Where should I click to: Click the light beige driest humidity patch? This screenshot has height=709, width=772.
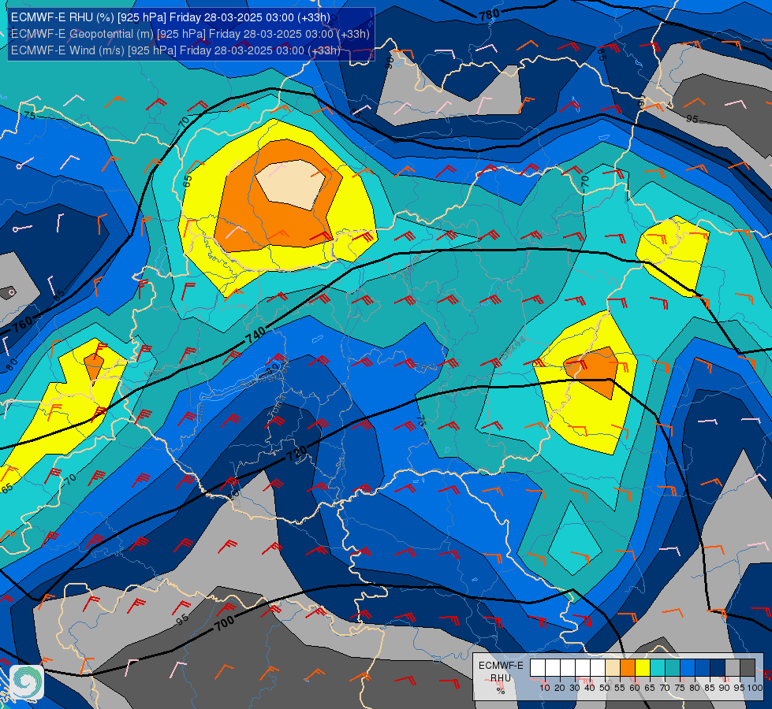tap(290, 184)
